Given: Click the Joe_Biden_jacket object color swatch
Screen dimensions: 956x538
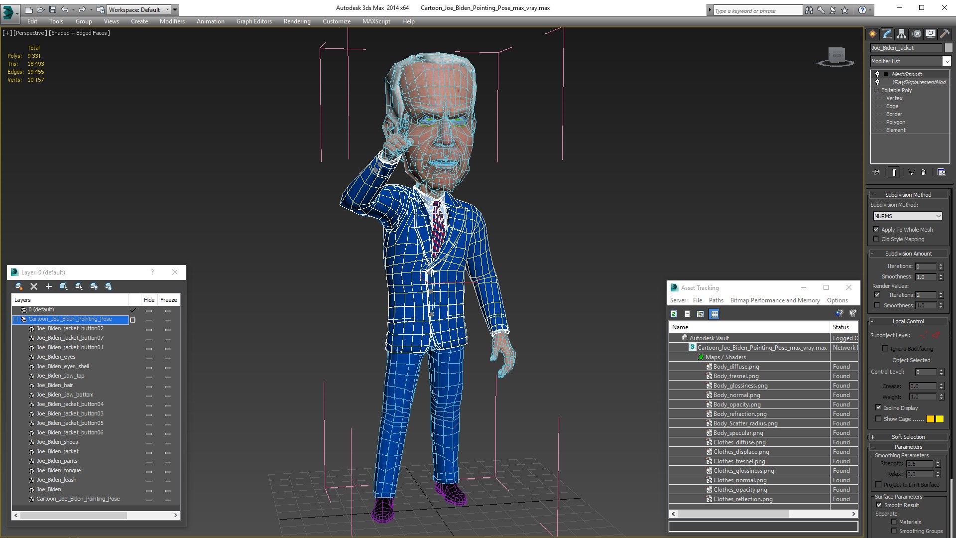Looking at the screenshot, I should click(x=949, y=48).
